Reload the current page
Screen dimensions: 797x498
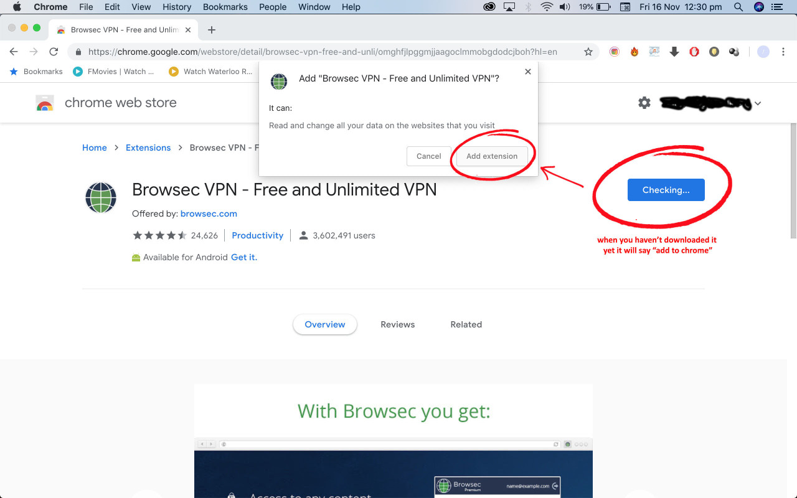tap(54, 52)
